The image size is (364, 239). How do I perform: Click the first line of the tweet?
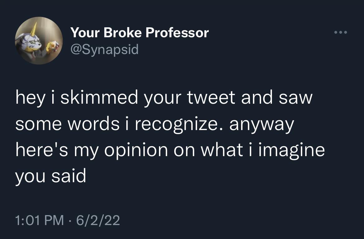pos(165,97)
